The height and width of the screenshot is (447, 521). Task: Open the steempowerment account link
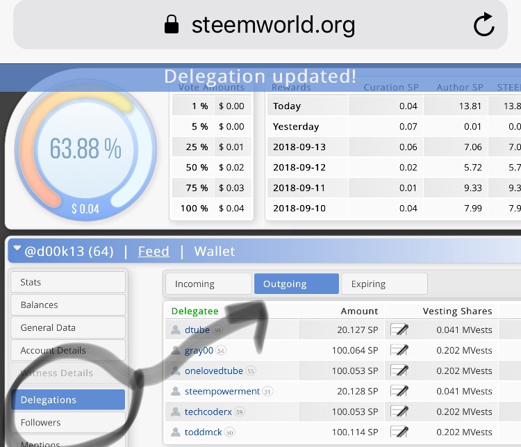(x=222, y=391)
